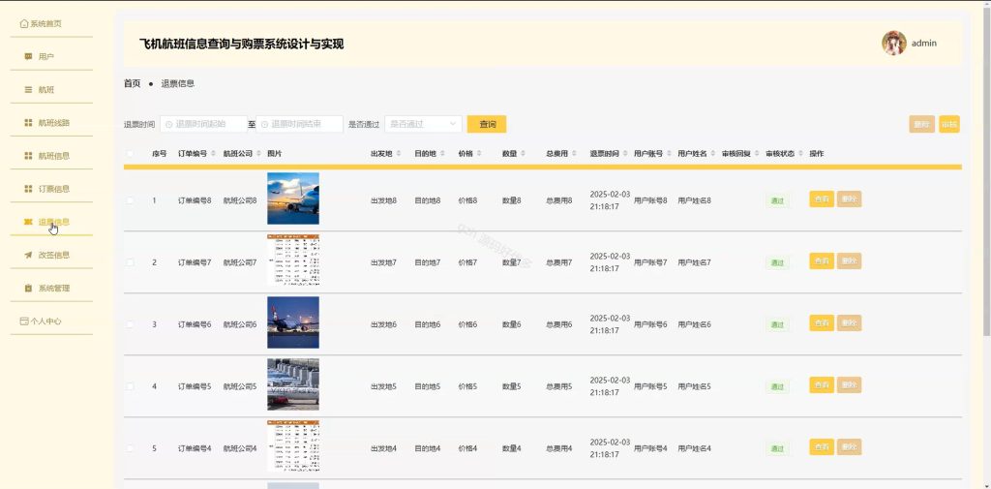Open 用户 menu in sidebar
The height and width of the screenshot is (489, 991).
tap(51, 57)
